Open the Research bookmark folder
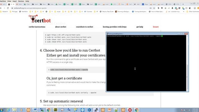The width and height of the screenshot is (199, 112). point(4,12)
